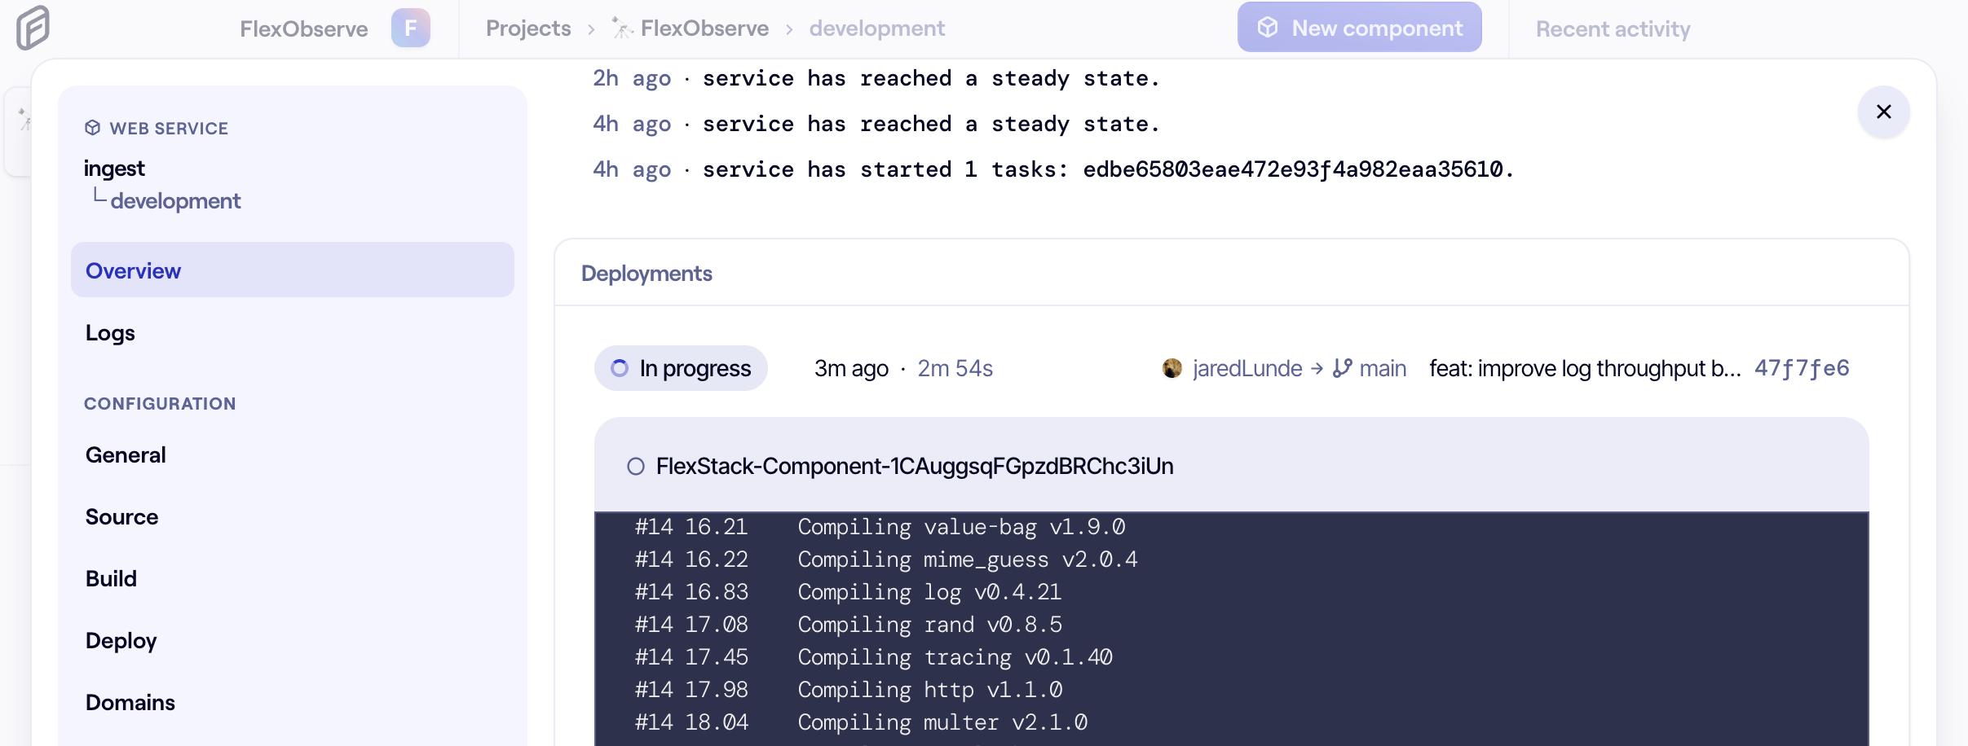Open the main branch link
Screen dimensions: 1968x746
[1383, 368]
